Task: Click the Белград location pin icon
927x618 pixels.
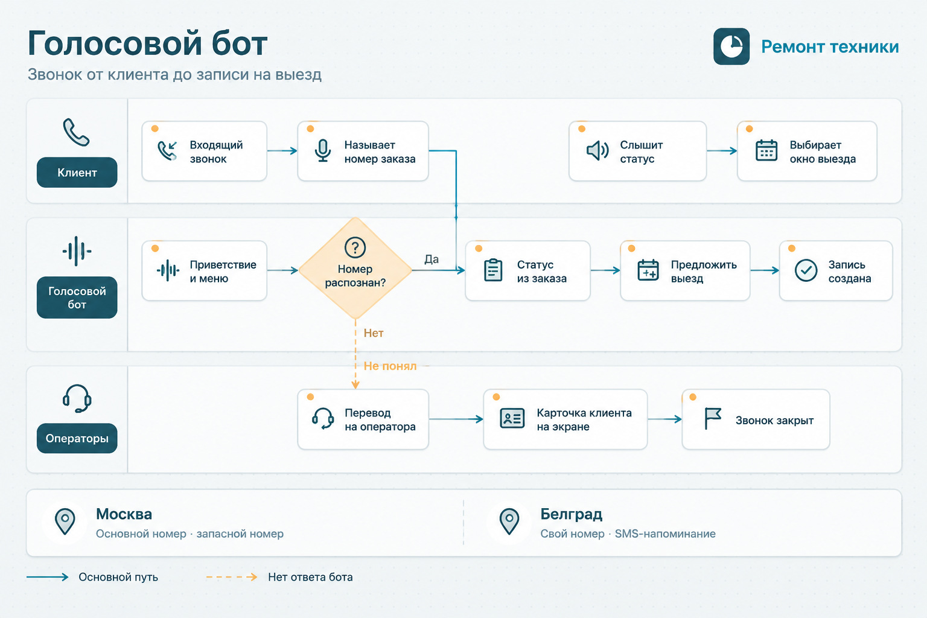Action: (x=509, y=521)
